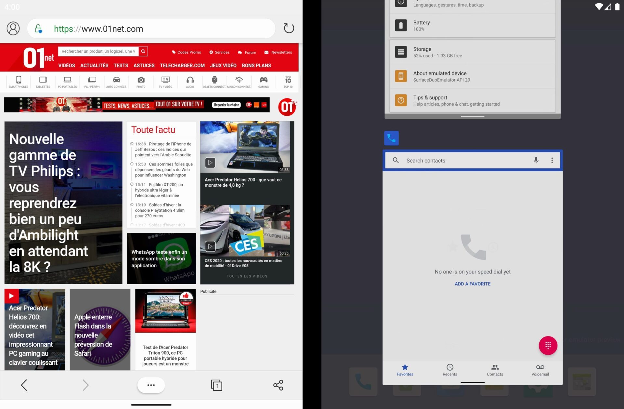Viewport: 624px width, 409px height.
Task: Open the Smartphones category icon
Action: point(19,82)
